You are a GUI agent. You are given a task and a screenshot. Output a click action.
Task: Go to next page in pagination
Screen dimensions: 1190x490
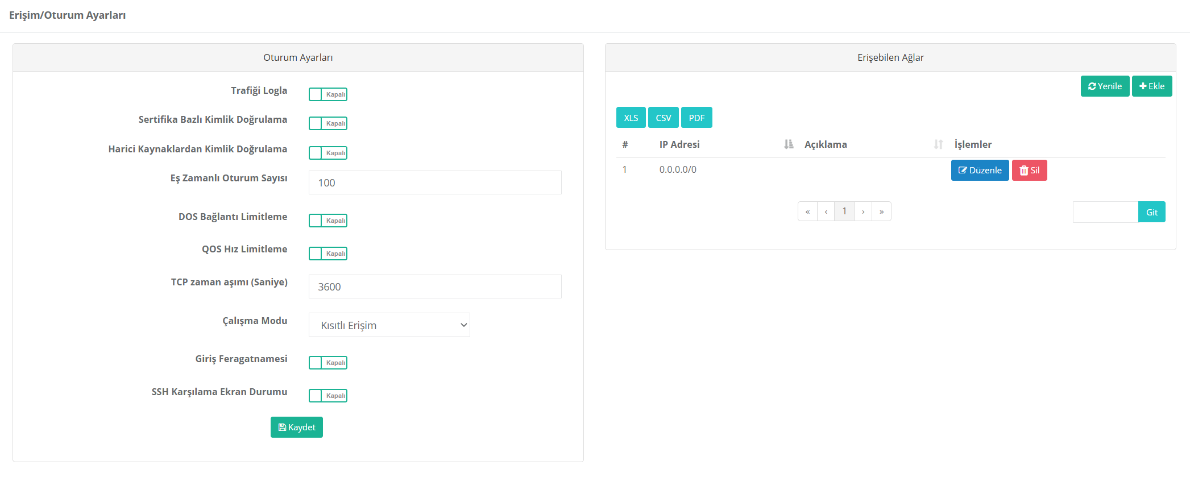[x=863, y=211]
